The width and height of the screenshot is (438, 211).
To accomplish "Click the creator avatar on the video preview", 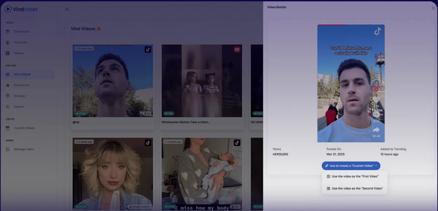I will point(376,84).
